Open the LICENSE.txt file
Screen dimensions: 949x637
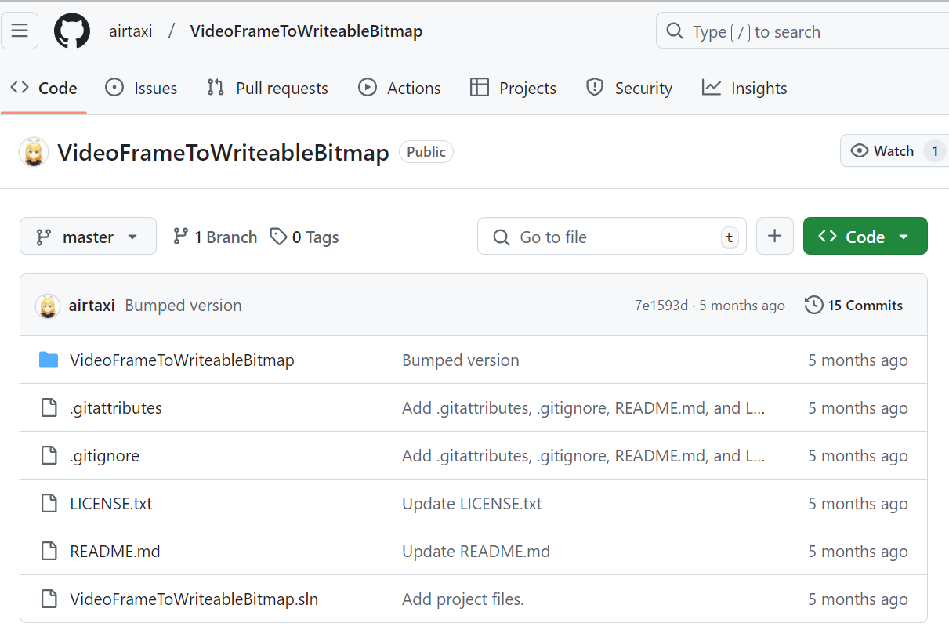pos(111,504)
